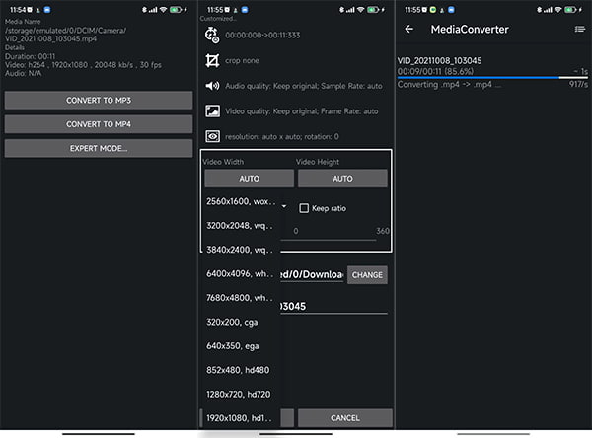The image size is (592, 438).
Task: Click the output folder path field
Action: (312, 274)
